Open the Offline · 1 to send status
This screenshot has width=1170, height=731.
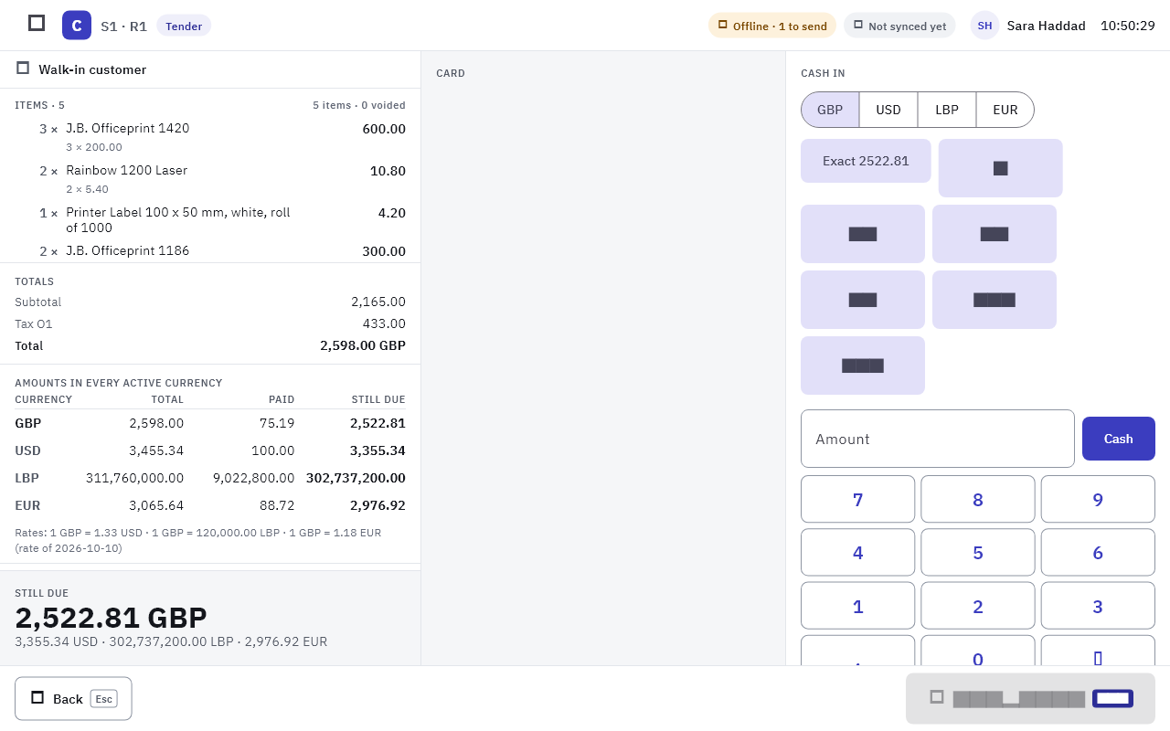point(772,26)
